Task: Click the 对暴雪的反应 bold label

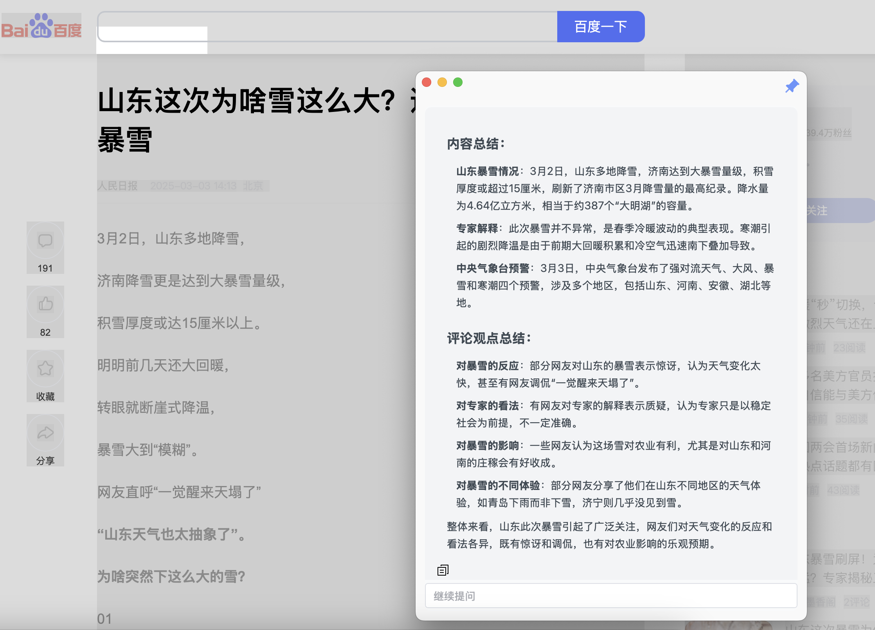Action: click(487, 365)
